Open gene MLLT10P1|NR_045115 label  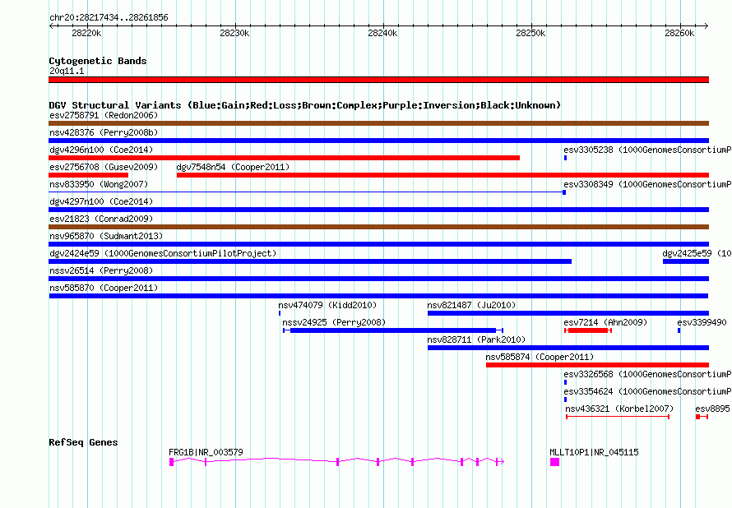(x=595, y=452)
